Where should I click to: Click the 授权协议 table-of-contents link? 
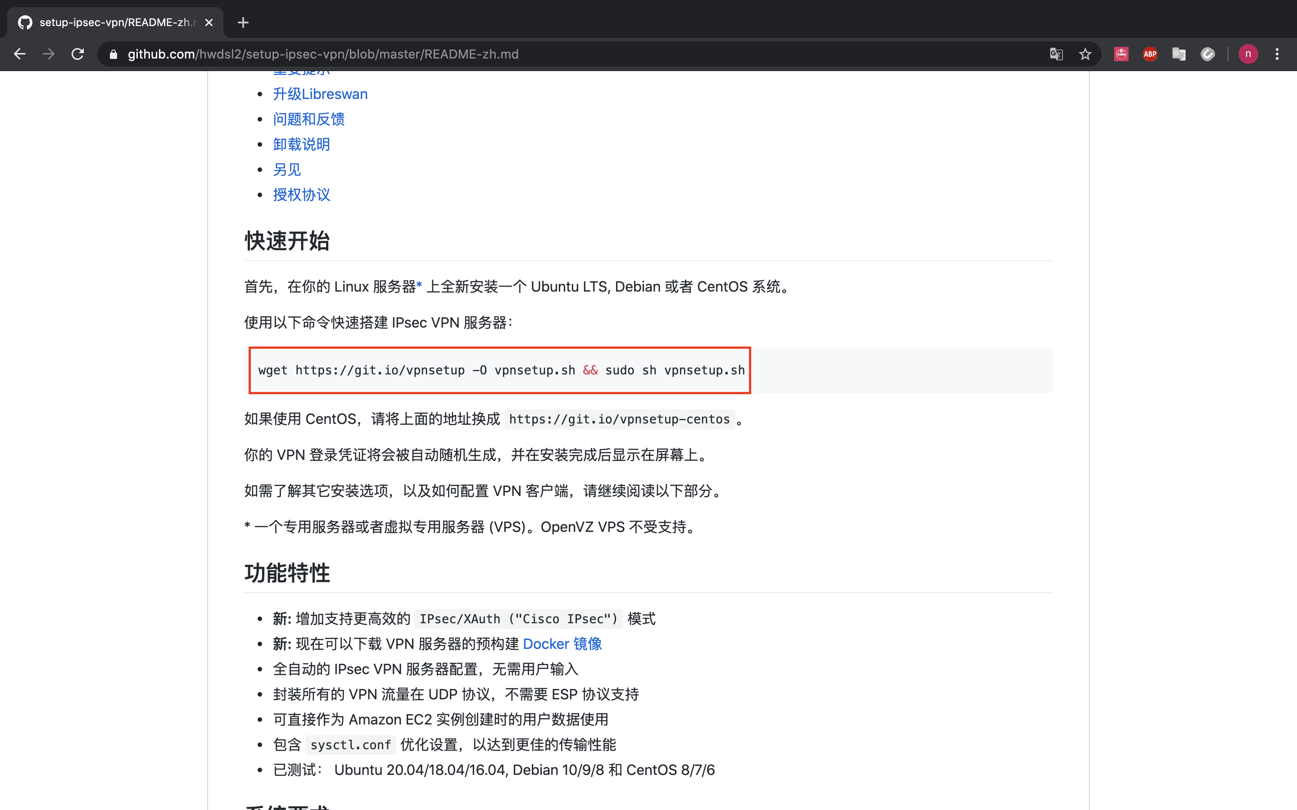coord(301,195)
